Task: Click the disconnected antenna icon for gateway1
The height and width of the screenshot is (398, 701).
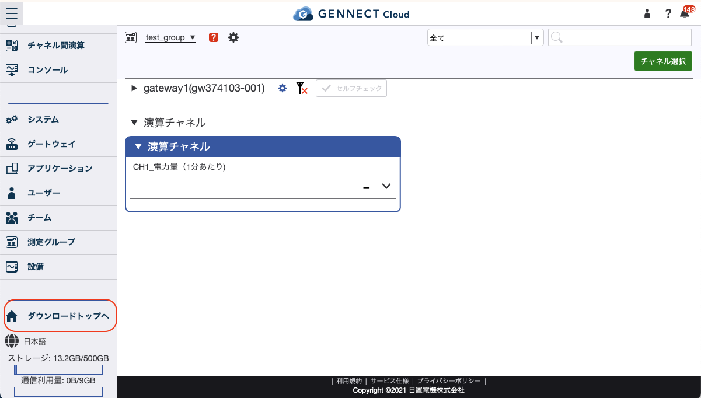Action: pyautogui.click(x=301, y=88)
